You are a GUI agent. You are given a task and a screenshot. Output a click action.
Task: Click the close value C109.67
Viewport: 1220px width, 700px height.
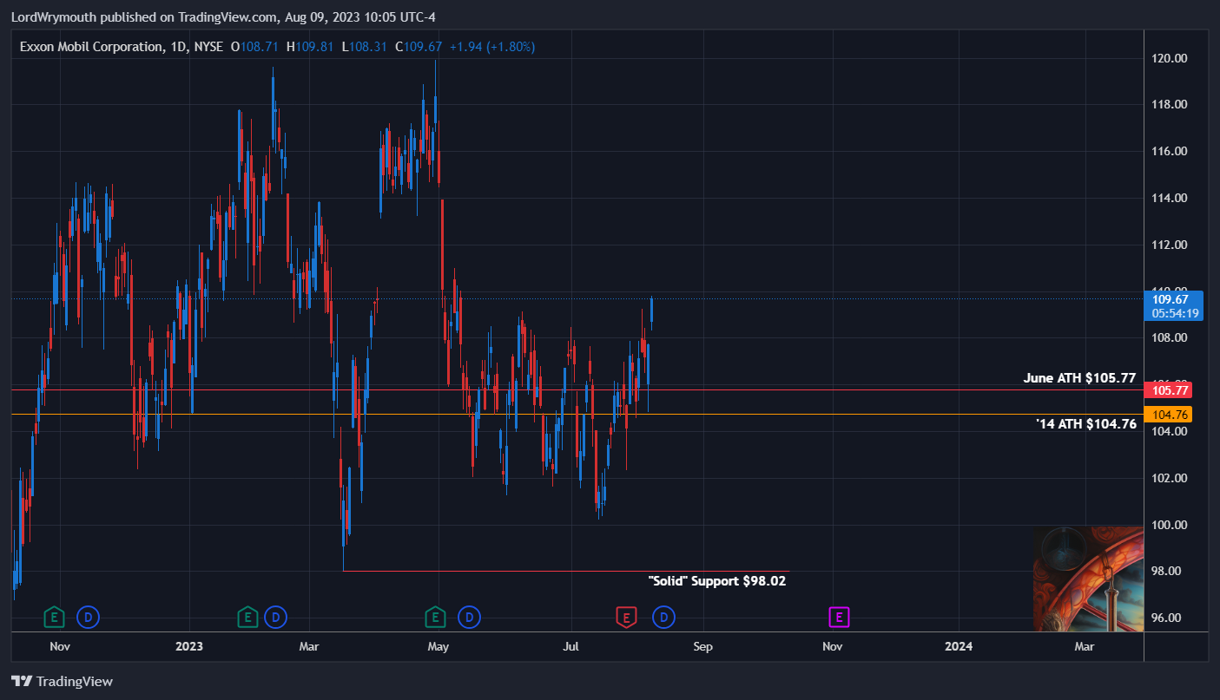click(419, 47)
